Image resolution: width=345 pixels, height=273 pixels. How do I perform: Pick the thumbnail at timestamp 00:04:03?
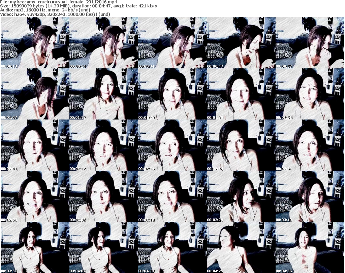(104, 247)
